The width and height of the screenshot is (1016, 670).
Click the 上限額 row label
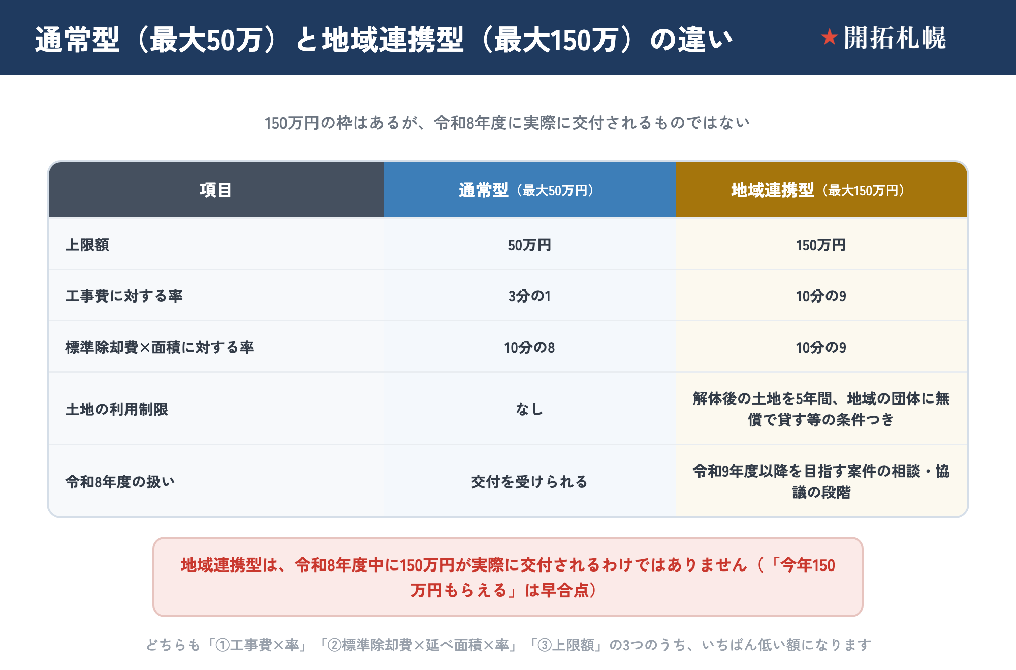pyautogui.click(x=87, y=245)
